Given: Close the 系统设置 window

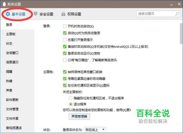Looking at the screenshot, I should 179,4.
